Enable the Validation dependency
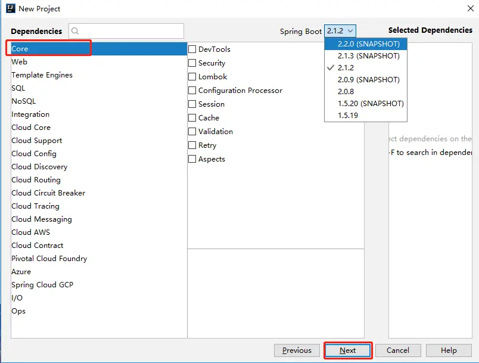This screenshot has width=479, height=363. pos(192,131)
